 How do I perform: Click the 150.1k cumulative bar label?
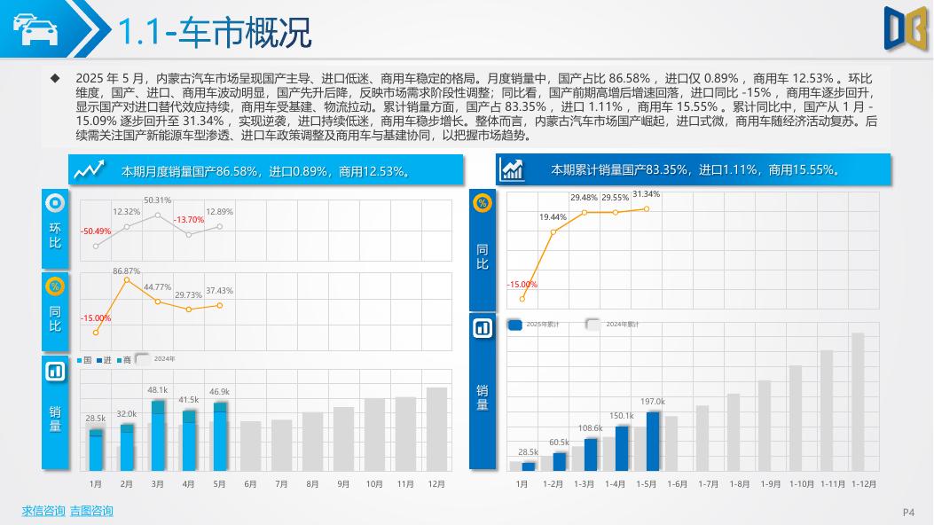[x=621, y=415]
